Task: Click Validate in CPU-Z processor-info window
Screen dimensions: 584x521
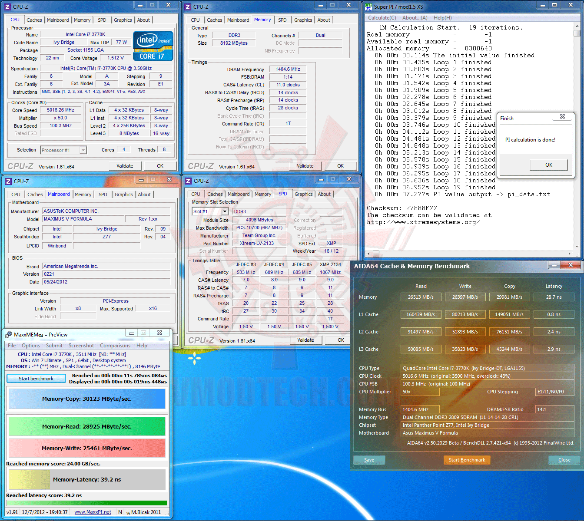Action: click(125, 166)
